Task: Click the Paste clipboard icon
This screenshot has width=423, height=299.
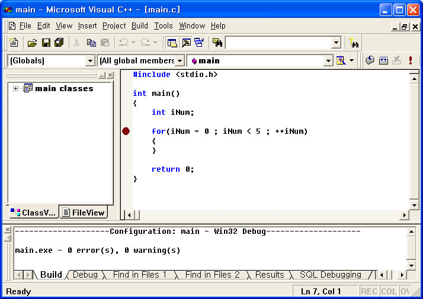Action: [x=105, y=42]
